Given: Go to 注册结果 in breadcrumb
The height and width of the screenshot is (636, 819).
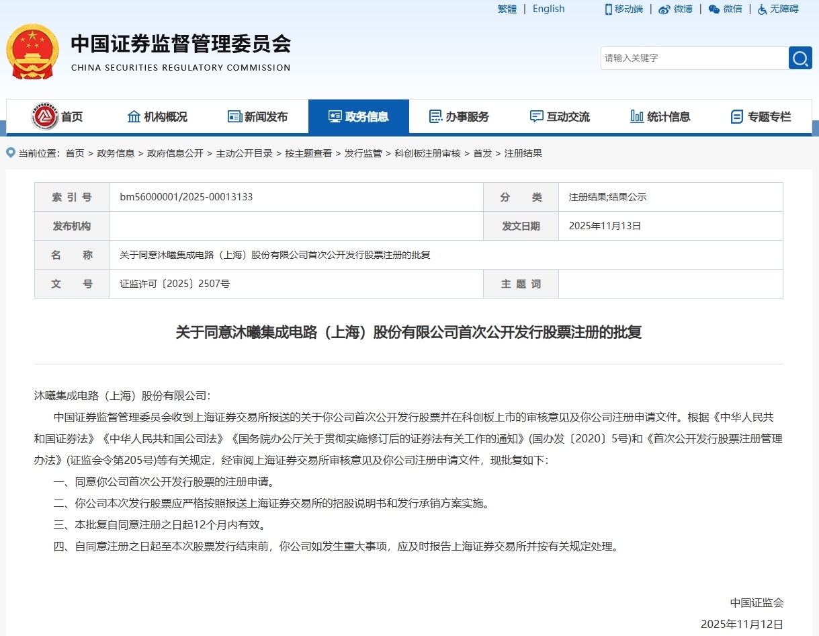Looking at the screenshot, I should point(523,153).
